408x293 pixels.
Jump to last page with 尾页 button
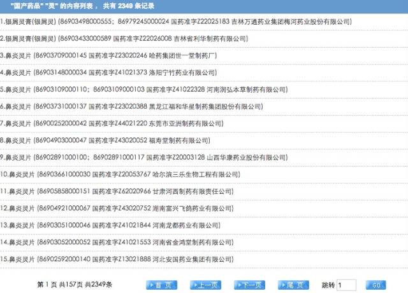pyautogui.click(x=293, y=285)
